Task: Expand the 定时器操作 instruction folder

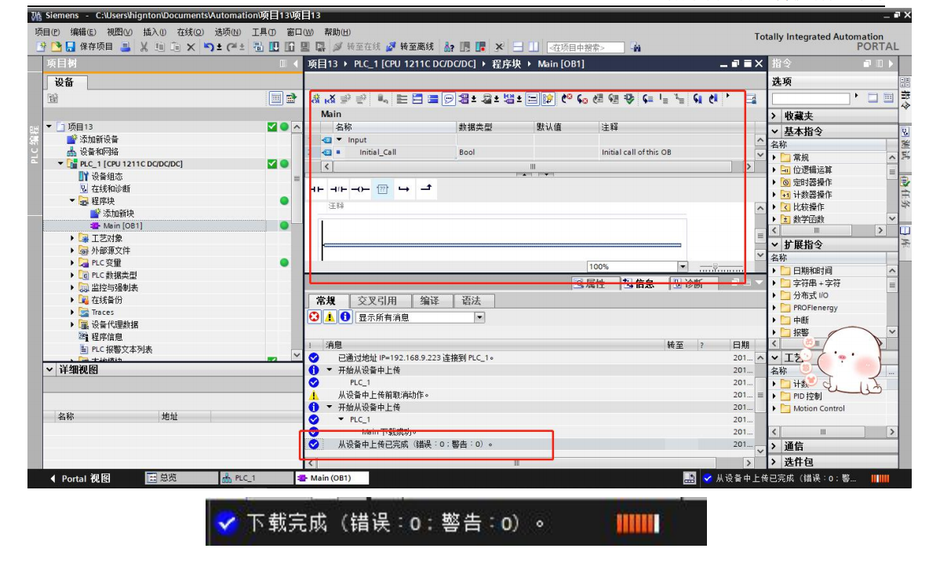Action: click(x=774, y=182)
